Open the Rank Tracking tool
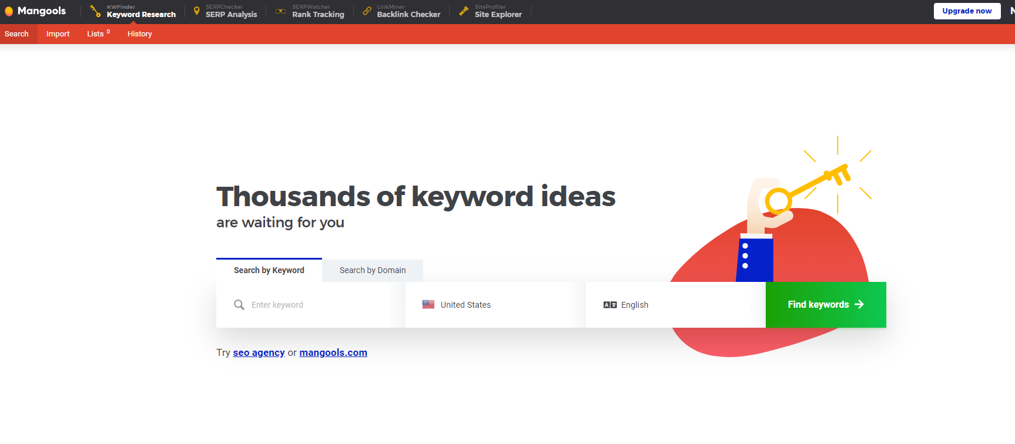Screen dimensions: 1015x444 (318, 14)
